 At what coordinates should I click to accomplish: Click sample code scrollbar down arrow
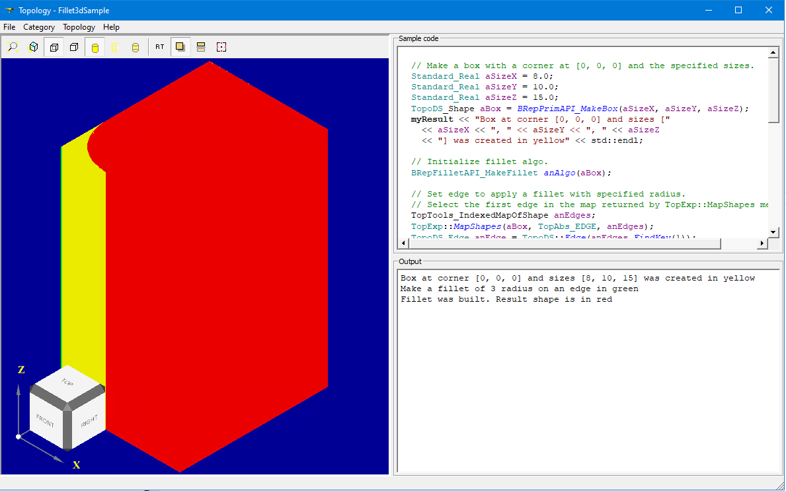point(773,232)
